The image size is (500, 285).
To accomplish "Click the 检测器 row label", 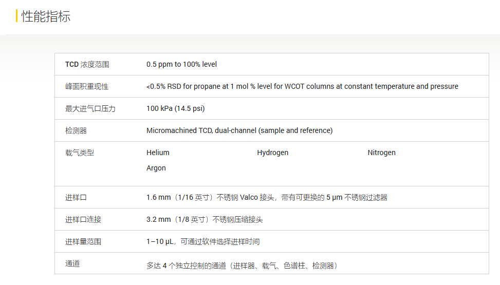I will click(x=76, y=130).
